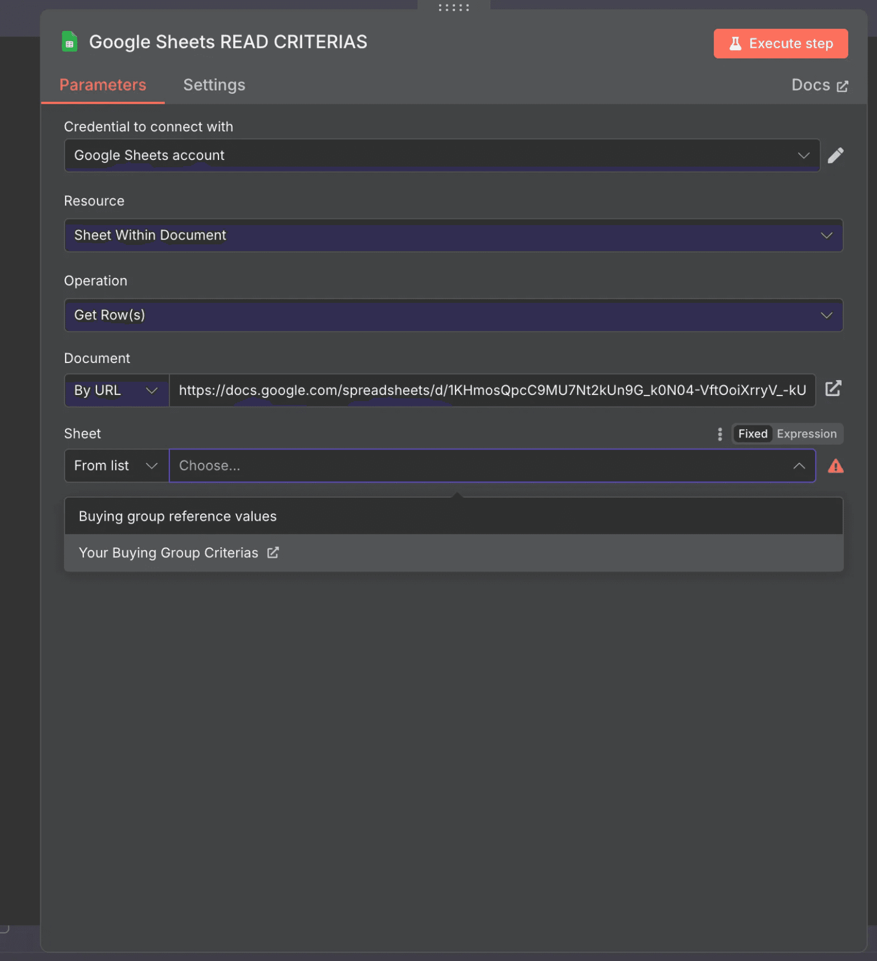Screen dimensions: 877x961
Task: Expand the Operation dropdown Get Row(s)
Action: point(453,315)
